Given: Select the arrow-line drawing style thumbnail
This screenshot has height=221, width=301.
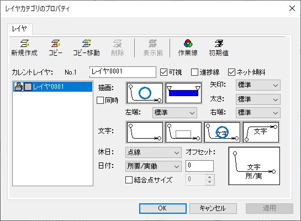Looking at the screenshot, I should (145, 93).
